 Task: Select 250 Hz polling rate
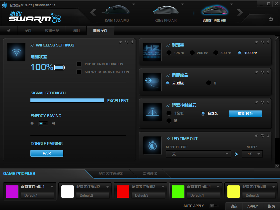point(192,53)
